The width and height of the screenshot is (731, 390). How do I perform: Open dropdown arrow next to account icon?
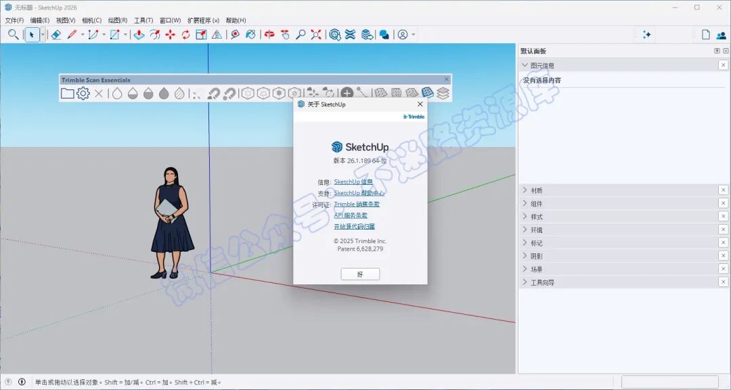click(413, 35)
